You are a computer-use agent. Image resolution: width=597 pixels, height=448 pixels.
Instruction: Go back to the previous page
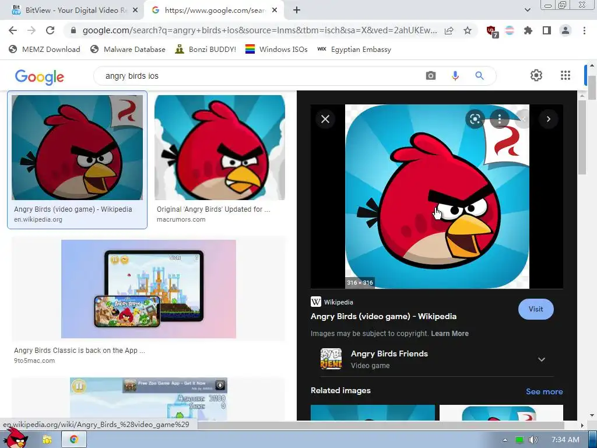pyautogui.click(x=13, y=30)
